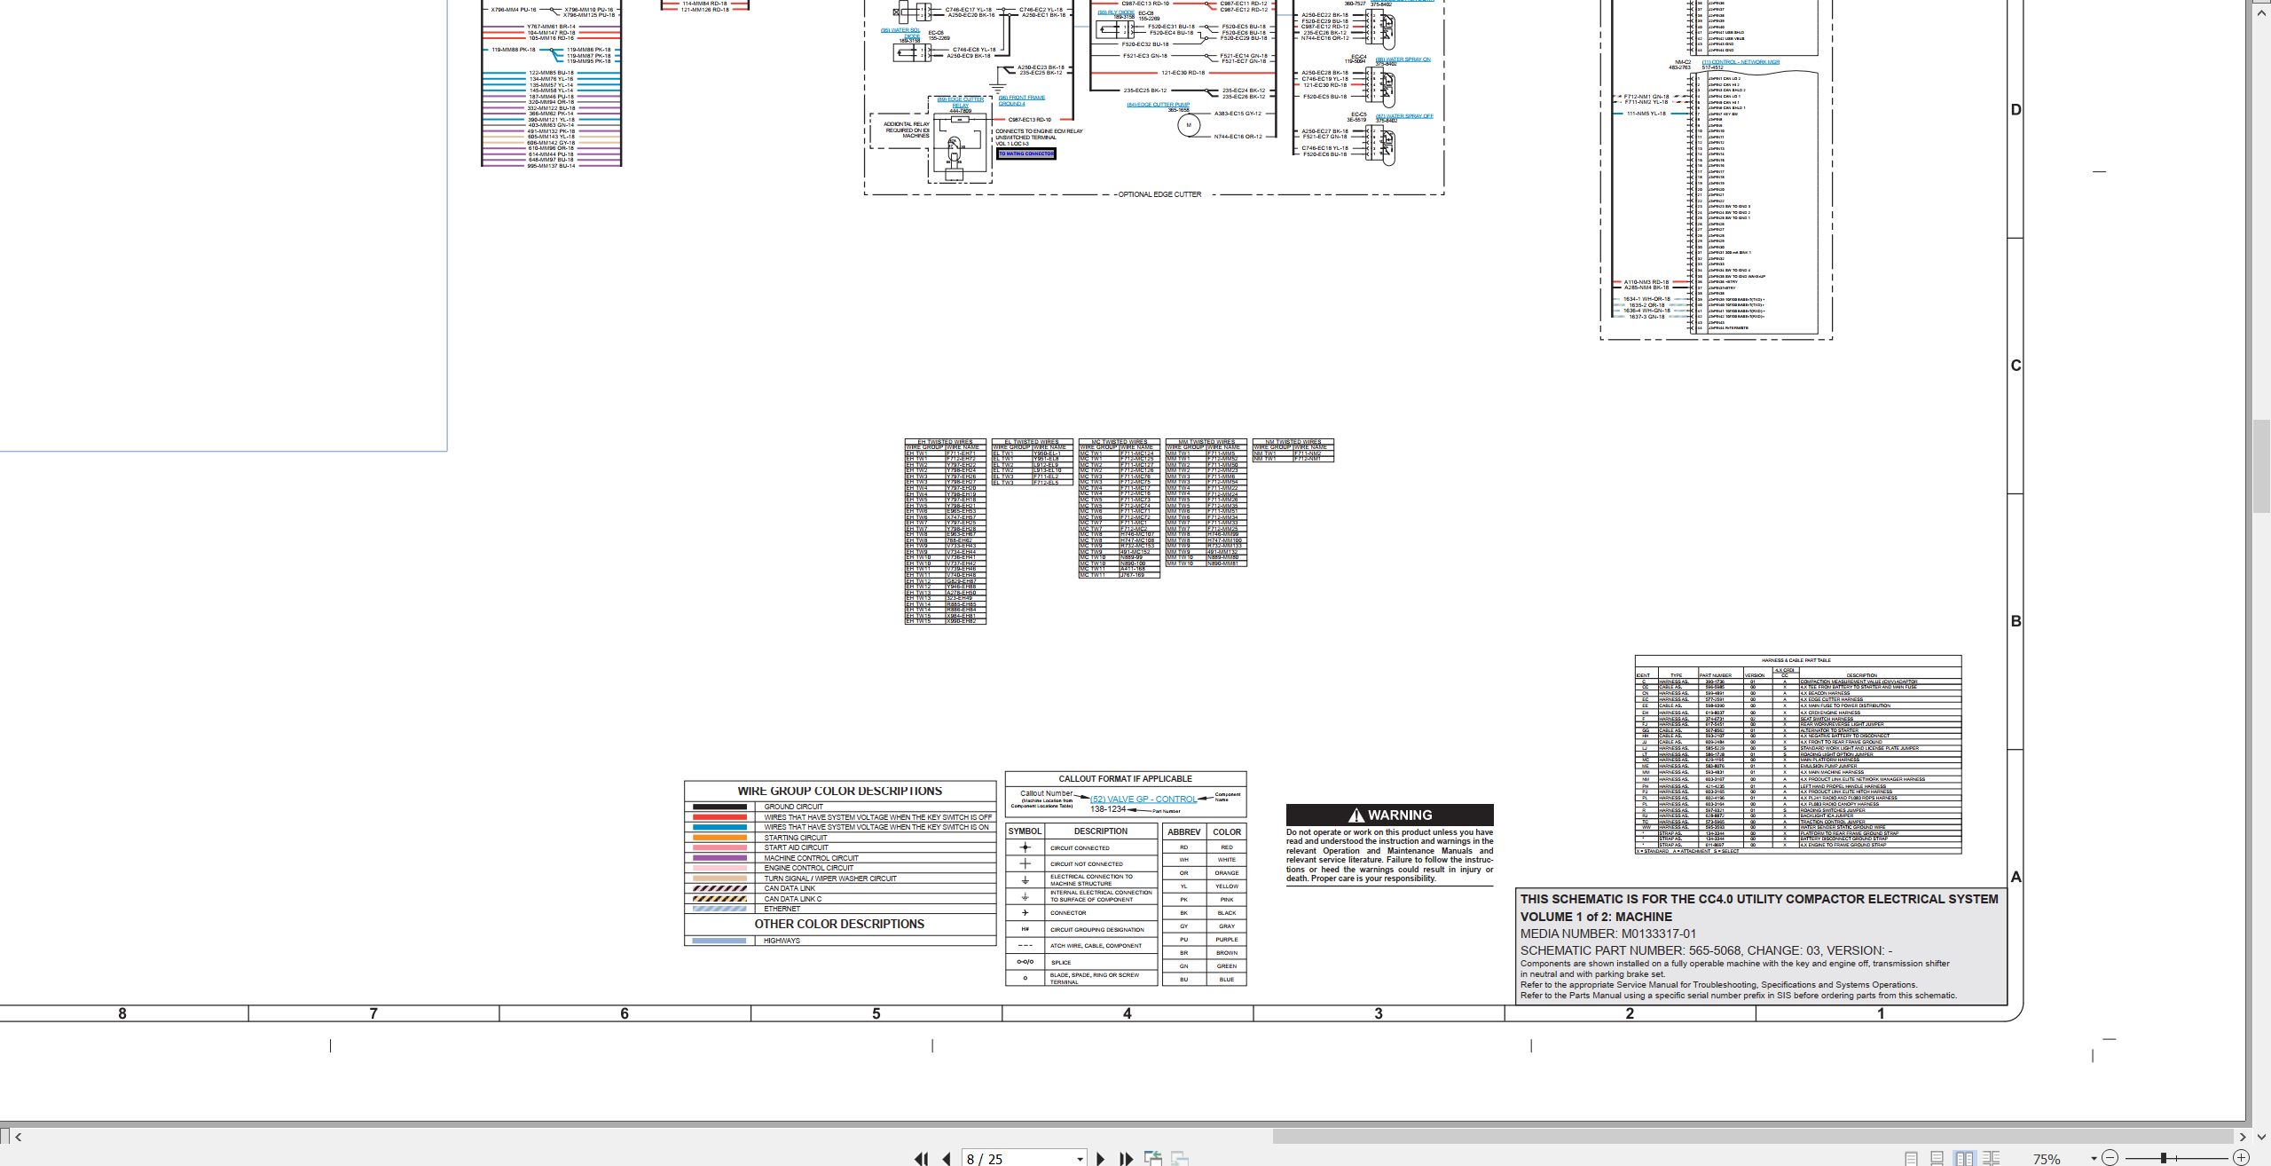
Task: Go to the next page
Action: [x=1100, y=1158]
